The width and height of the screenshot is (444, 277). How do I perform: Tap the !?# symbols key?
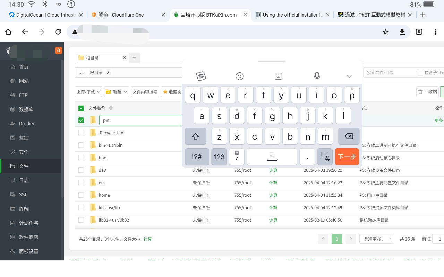pos(197,157)
